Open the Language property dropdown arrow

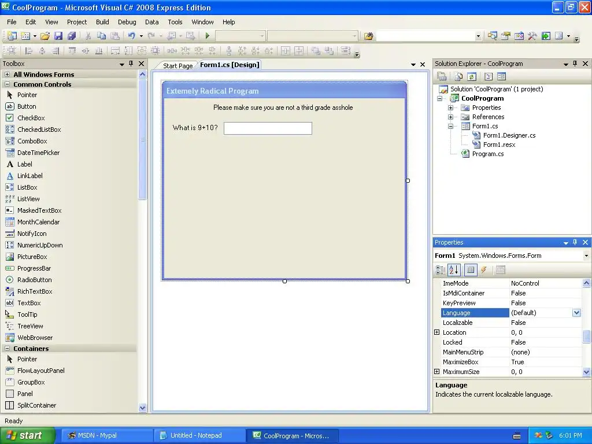pos(576,313)
